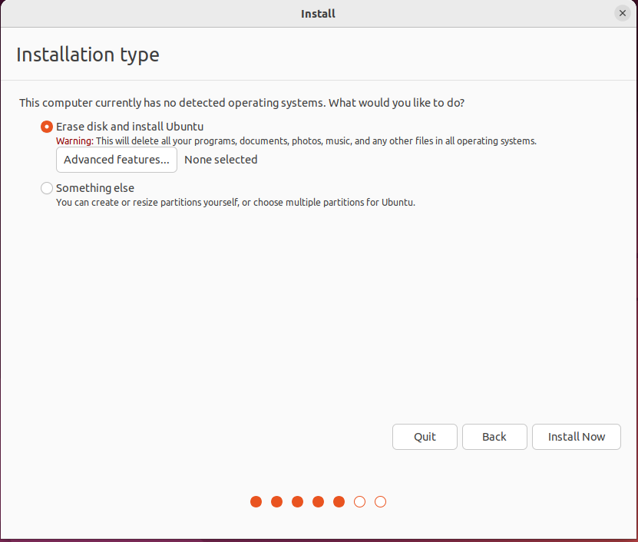638x542 pixels.
Task: Click the Installation type heading
Action: (x=88, y=55)
